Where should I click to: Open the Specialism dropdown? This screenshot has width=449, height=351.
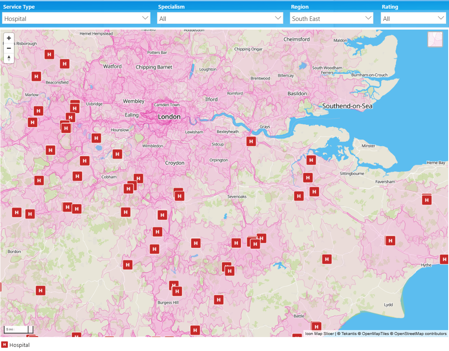[220, 18]
